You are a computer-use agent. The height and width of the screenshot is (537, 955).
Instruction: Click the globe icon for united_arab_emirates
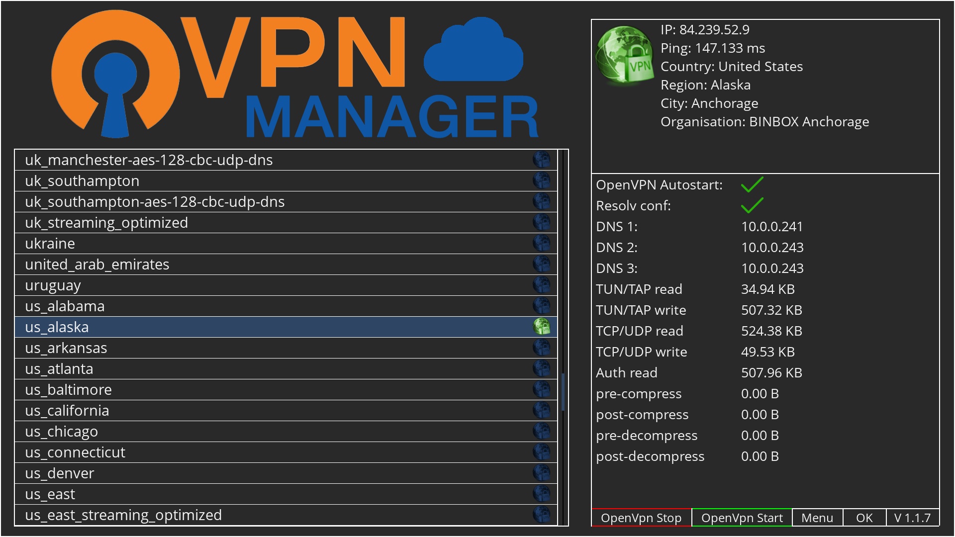(x=542, y=264)
